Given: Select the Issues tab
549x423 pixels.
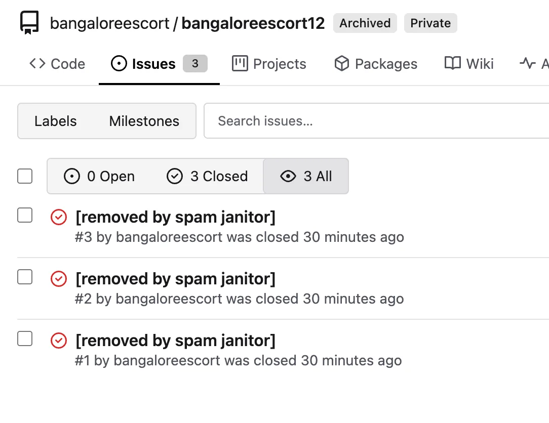Looking at the screenshot, I should click(x=160, y=64).
